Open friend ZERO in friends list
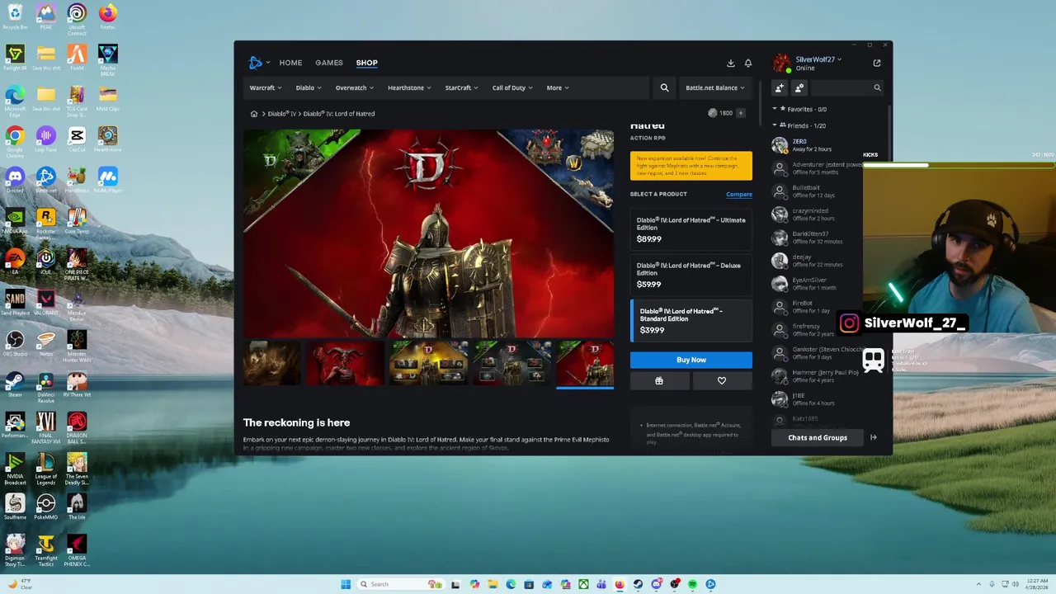Viewport: 1056px width, 594px height. (817, 145)
